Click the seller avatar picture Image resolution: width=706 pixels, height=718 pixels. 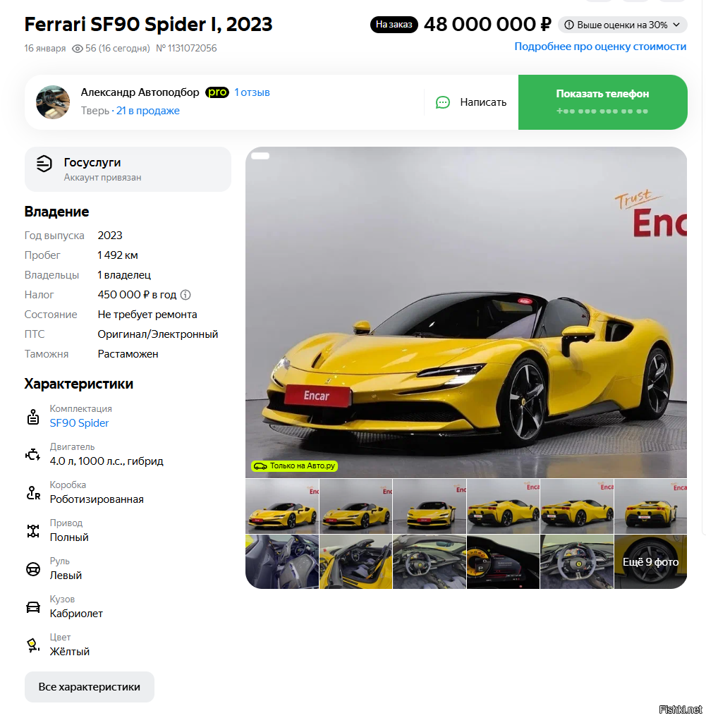click(53, 102)
